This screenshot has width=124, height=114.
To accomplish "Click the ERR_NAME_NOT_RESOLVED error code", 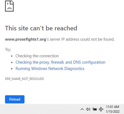I will pos(24,79).
